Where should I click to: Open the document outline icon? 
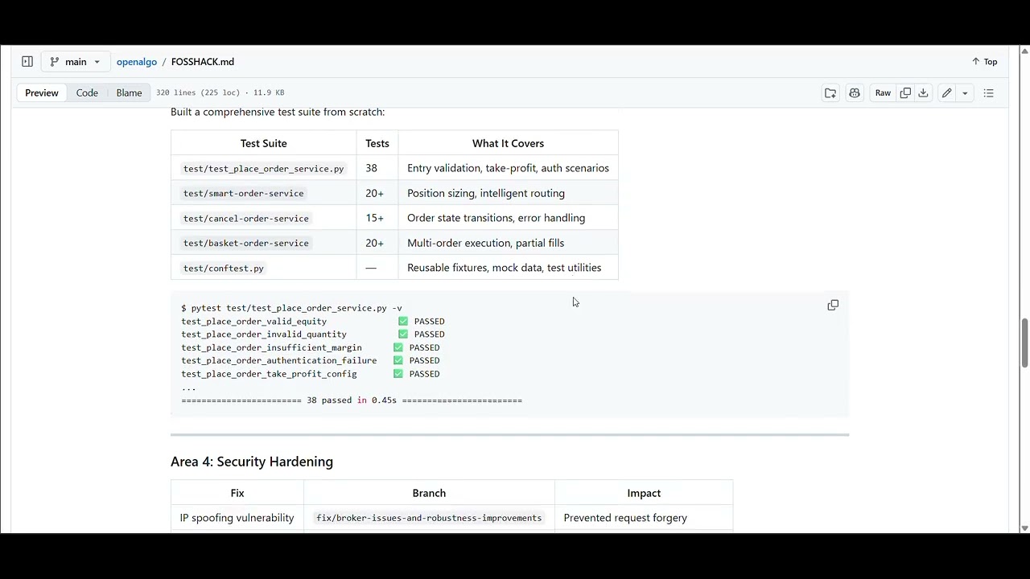pos(989,93)
